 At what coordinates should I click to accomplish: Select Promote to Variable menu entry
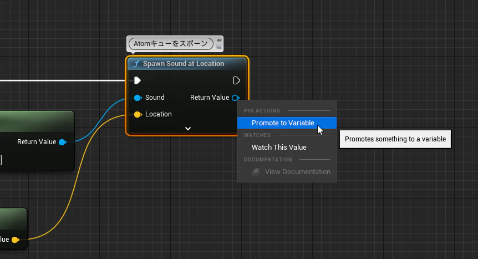coord(287,123)
